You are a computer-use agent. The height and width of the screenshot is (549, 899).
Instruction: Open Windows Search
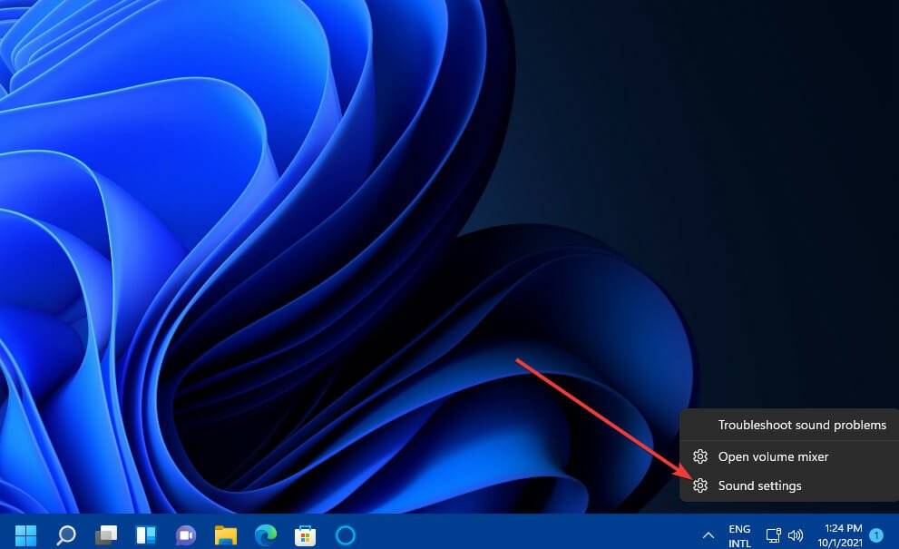(65, 534)
